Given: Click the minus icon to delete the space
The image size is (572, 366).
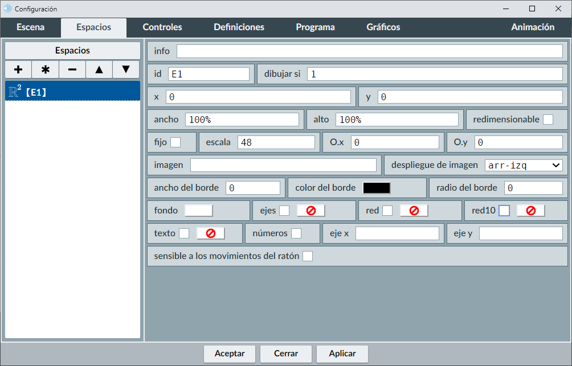Looking at the screenshot, I should click(72, 69).
